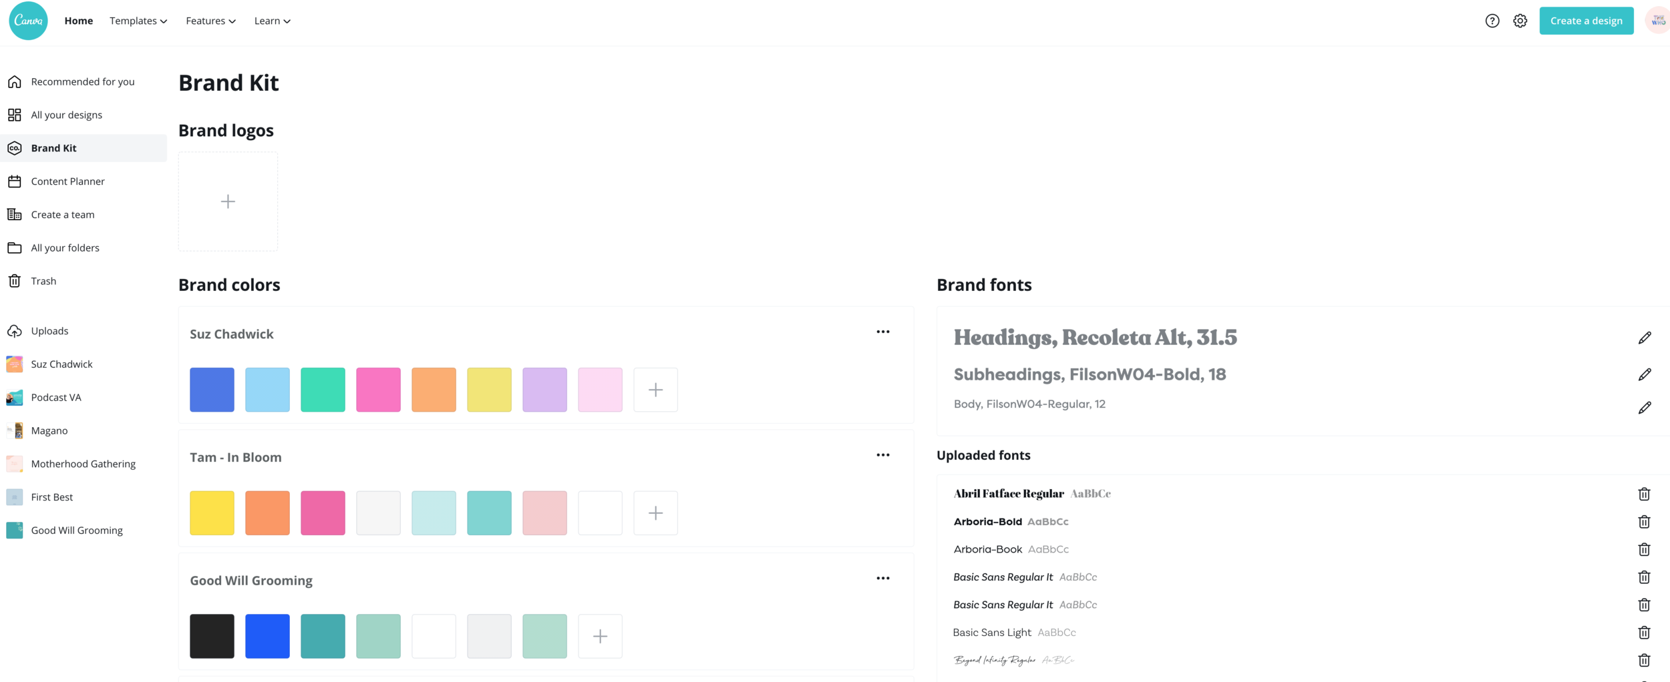Open the Motherhood Gathering folder
1670x682 pixels.
click(x=83, y=464)
